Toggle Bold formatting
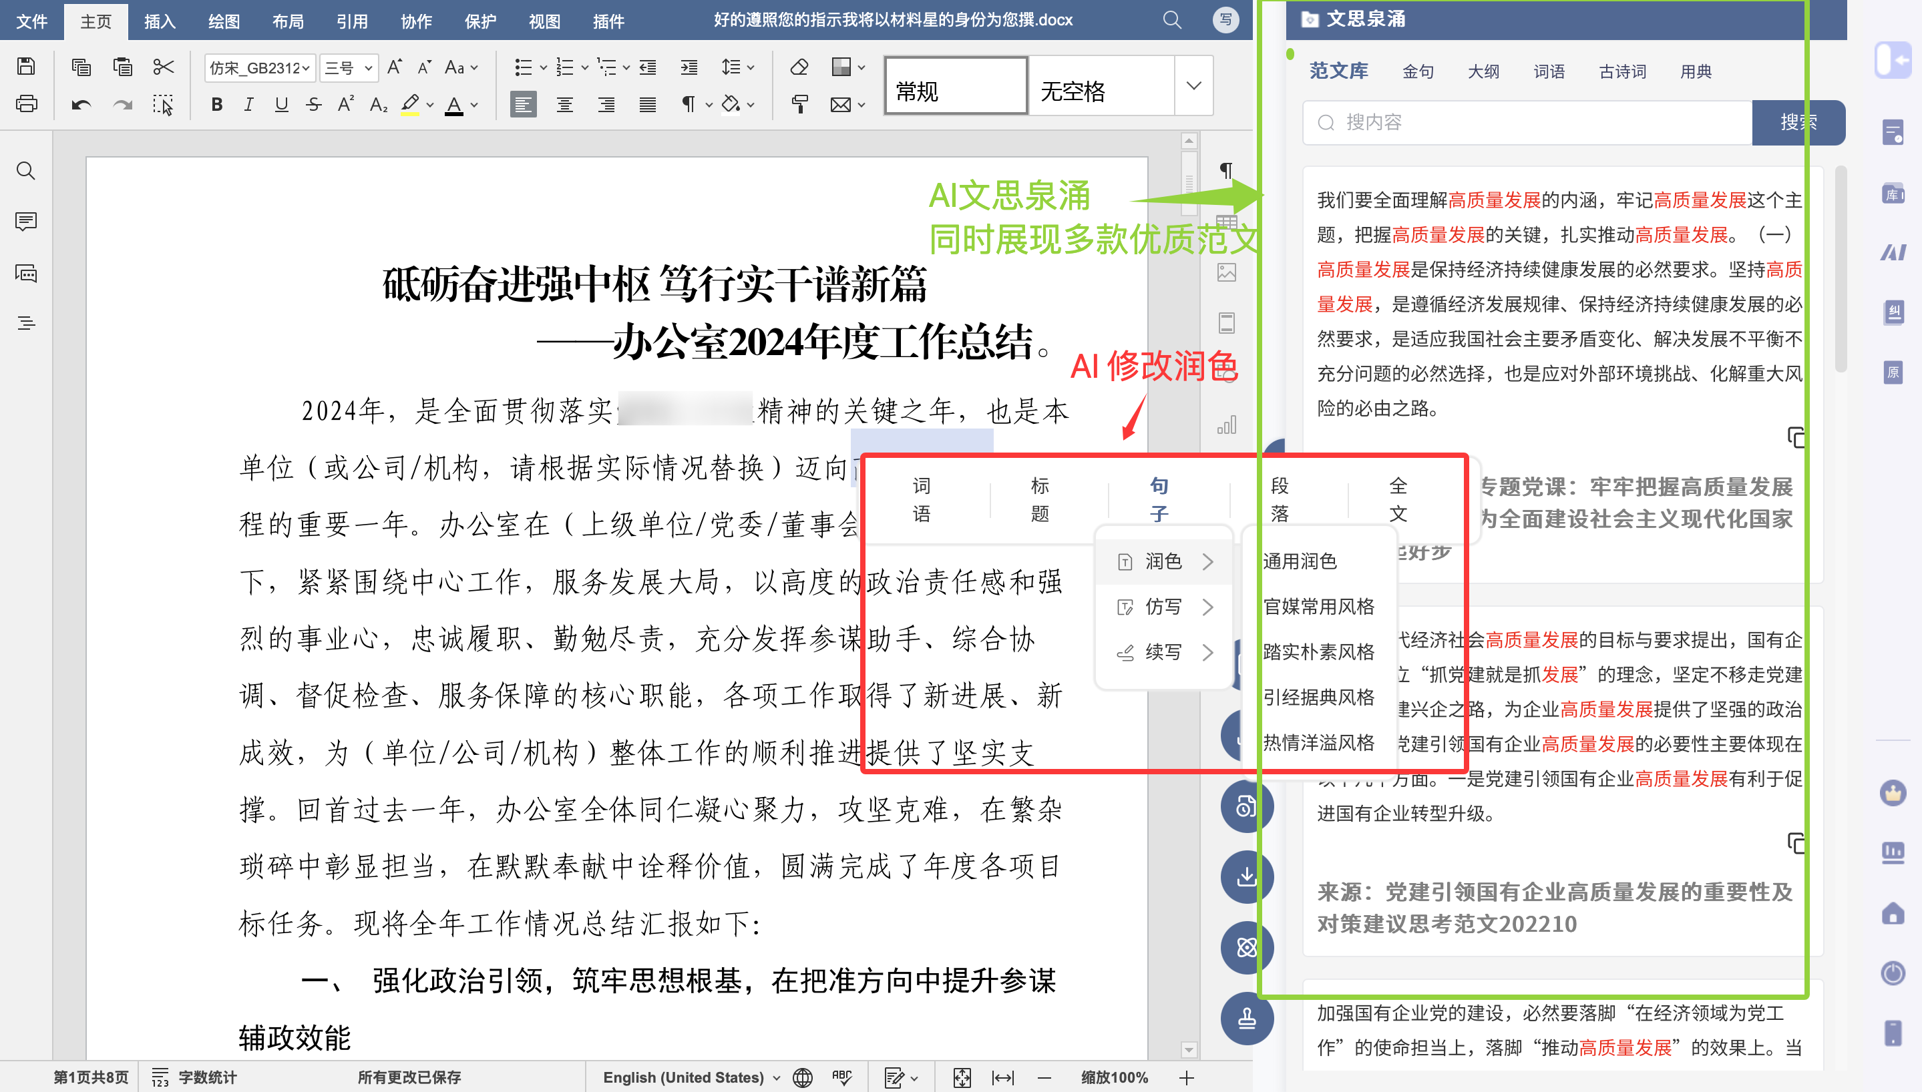 (x=217, y=104)
